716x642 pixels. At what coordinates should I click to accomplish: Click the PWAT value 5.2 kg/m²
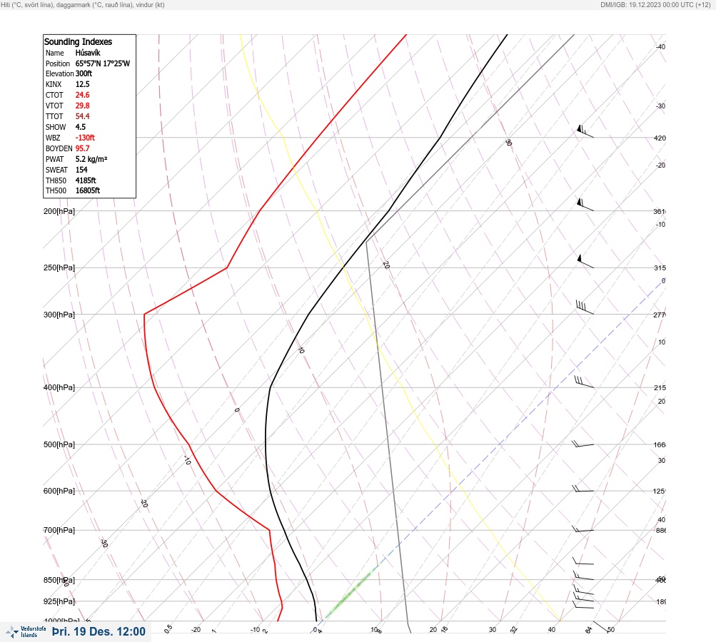click(91, 159)
